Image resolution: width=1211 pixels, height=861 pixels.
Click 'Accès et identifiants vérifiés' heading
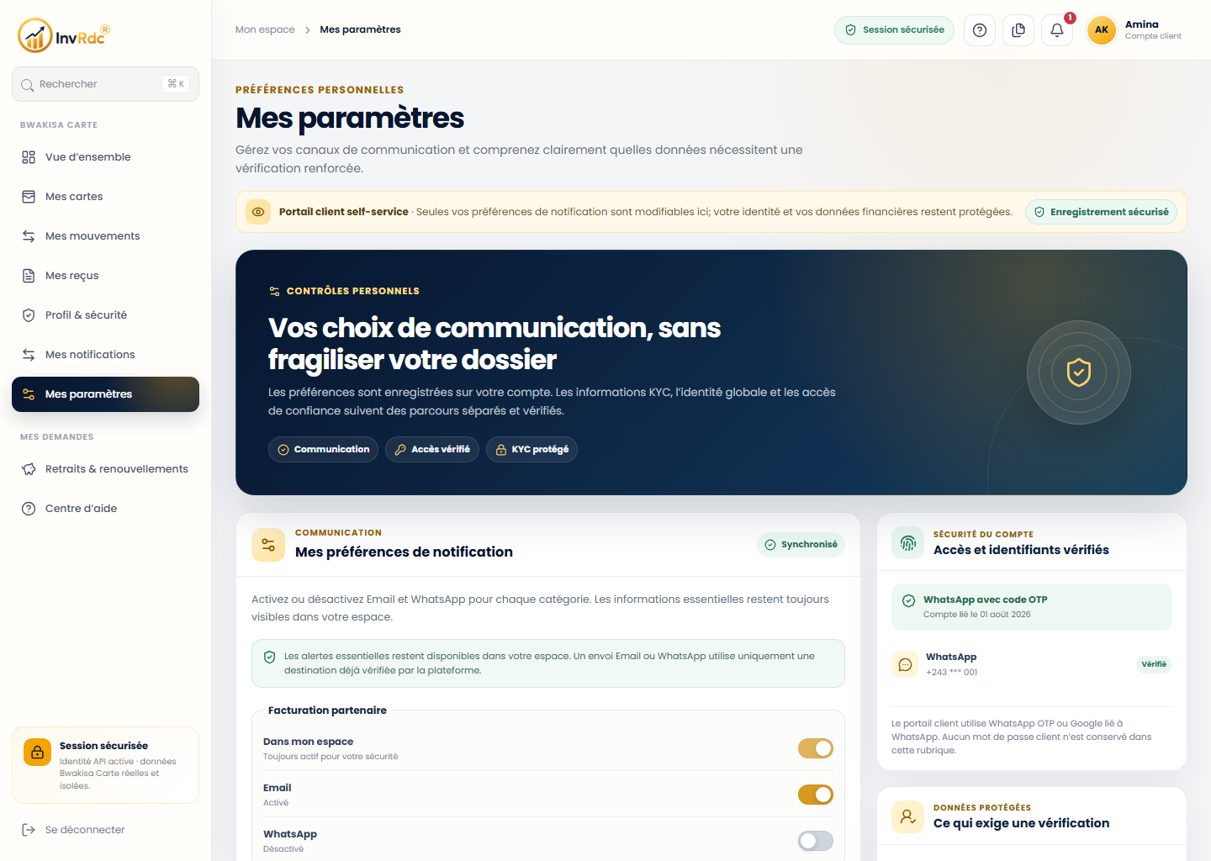tap(1021, 550)
